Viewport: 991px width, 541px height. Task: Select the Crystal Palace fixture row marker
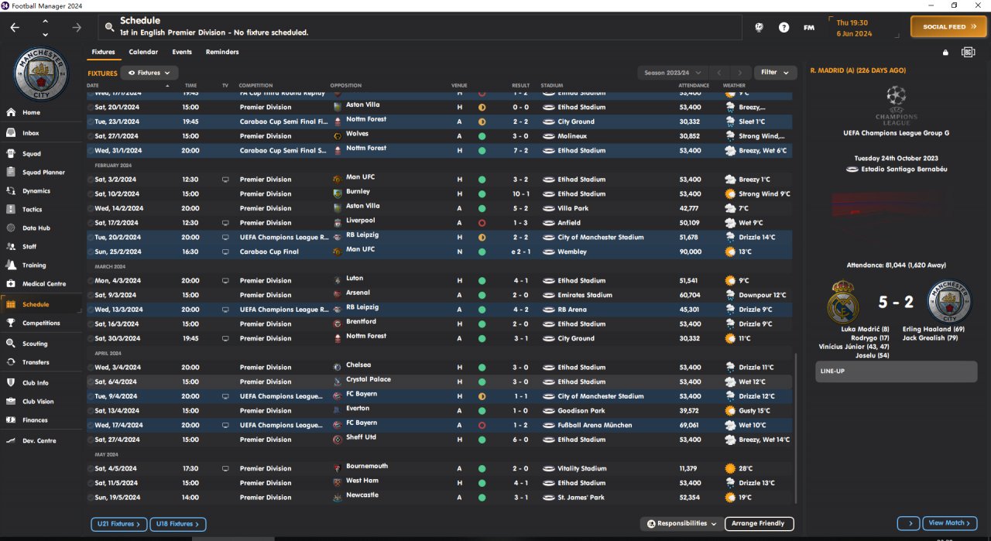click(91, 382)
